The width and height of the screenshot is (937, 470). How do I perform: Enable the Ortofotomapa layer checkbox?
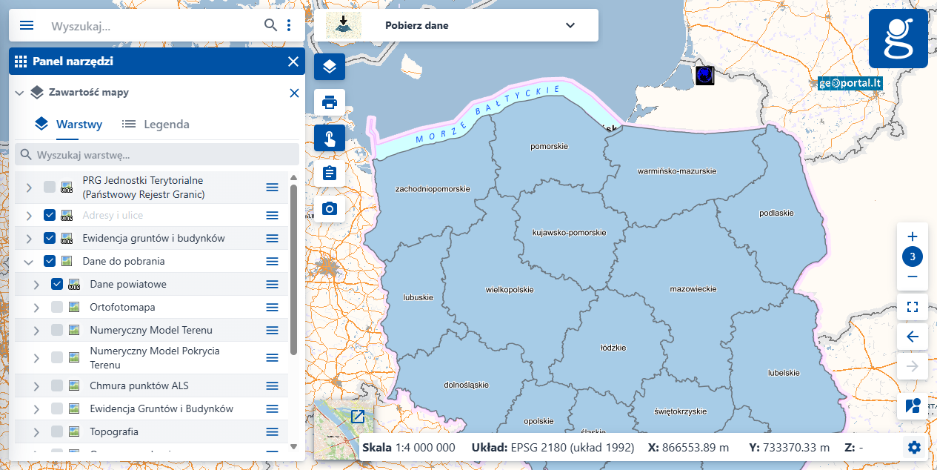[57, 307]
